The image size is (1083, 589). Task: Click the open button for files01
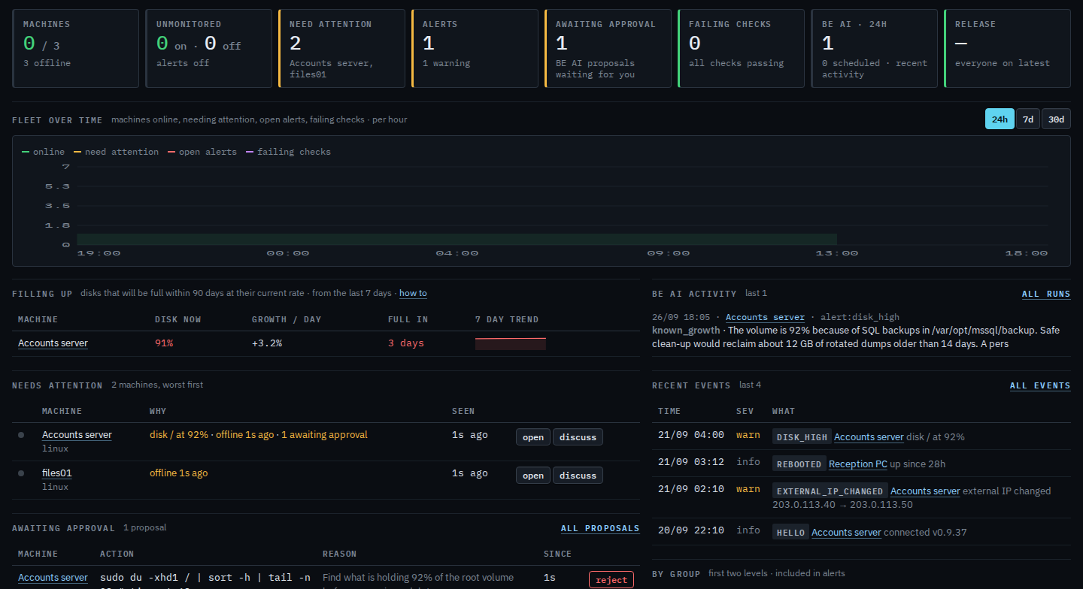[533, 475]
